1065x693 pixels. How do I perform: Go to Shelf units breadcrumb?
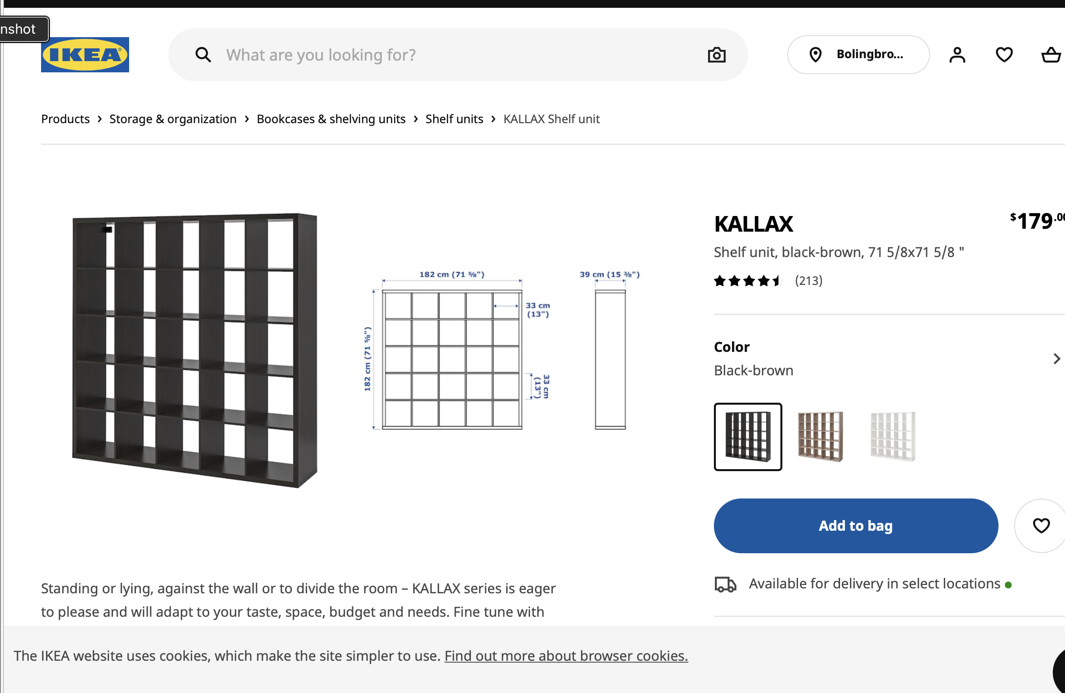(454, 119)
